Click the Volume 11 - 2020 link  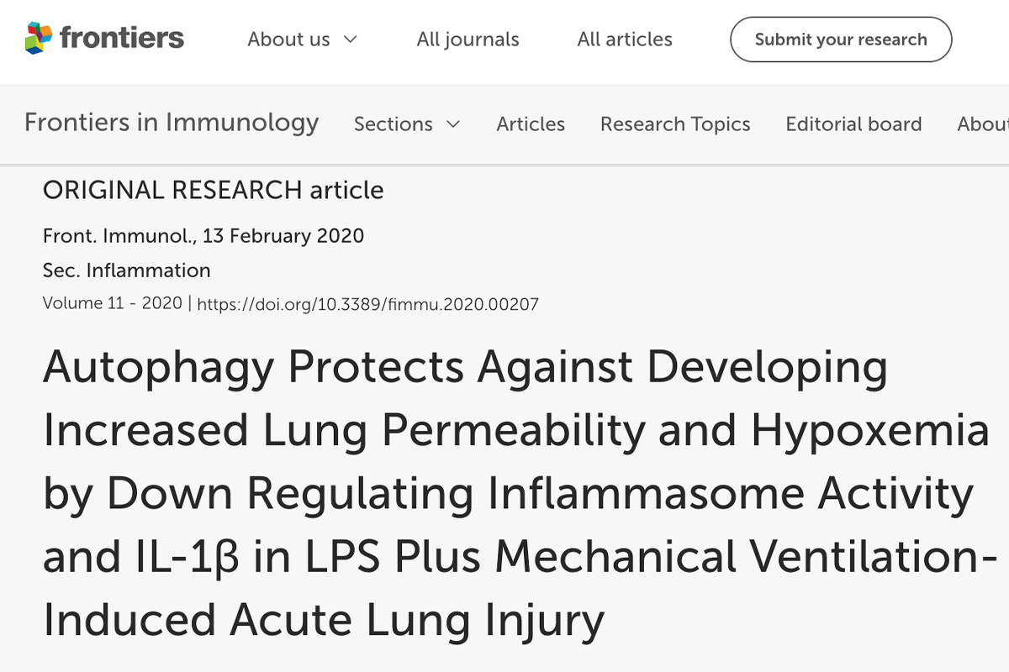tap(112, 303)
